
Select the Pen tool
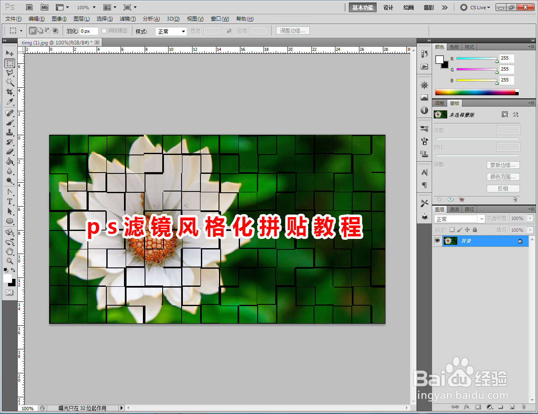(10, 191)
